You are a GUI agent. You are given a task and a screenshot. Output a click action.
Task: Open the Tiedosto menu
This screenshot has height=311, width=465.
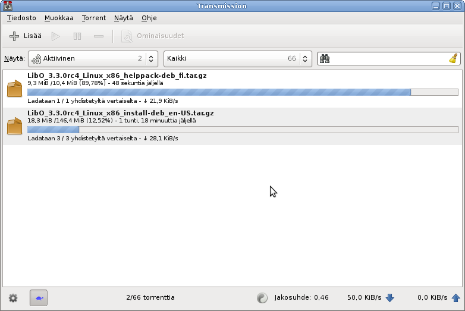click(x=21, y=18)
